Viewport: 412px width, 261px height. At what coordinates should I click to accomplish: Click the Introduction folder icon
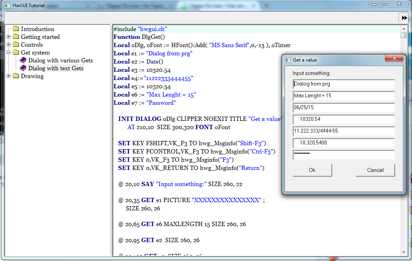tap(16, 29)
